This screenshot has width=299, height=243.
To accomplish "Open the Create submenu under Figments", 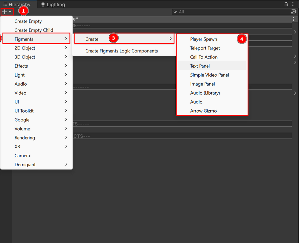I will click(124, 39).
